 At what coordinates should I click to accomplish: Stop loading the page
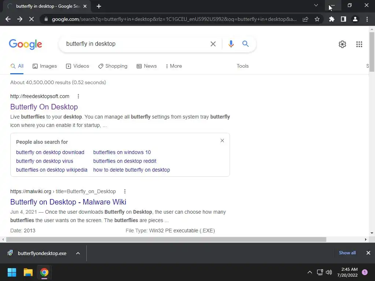pos(31,19)
